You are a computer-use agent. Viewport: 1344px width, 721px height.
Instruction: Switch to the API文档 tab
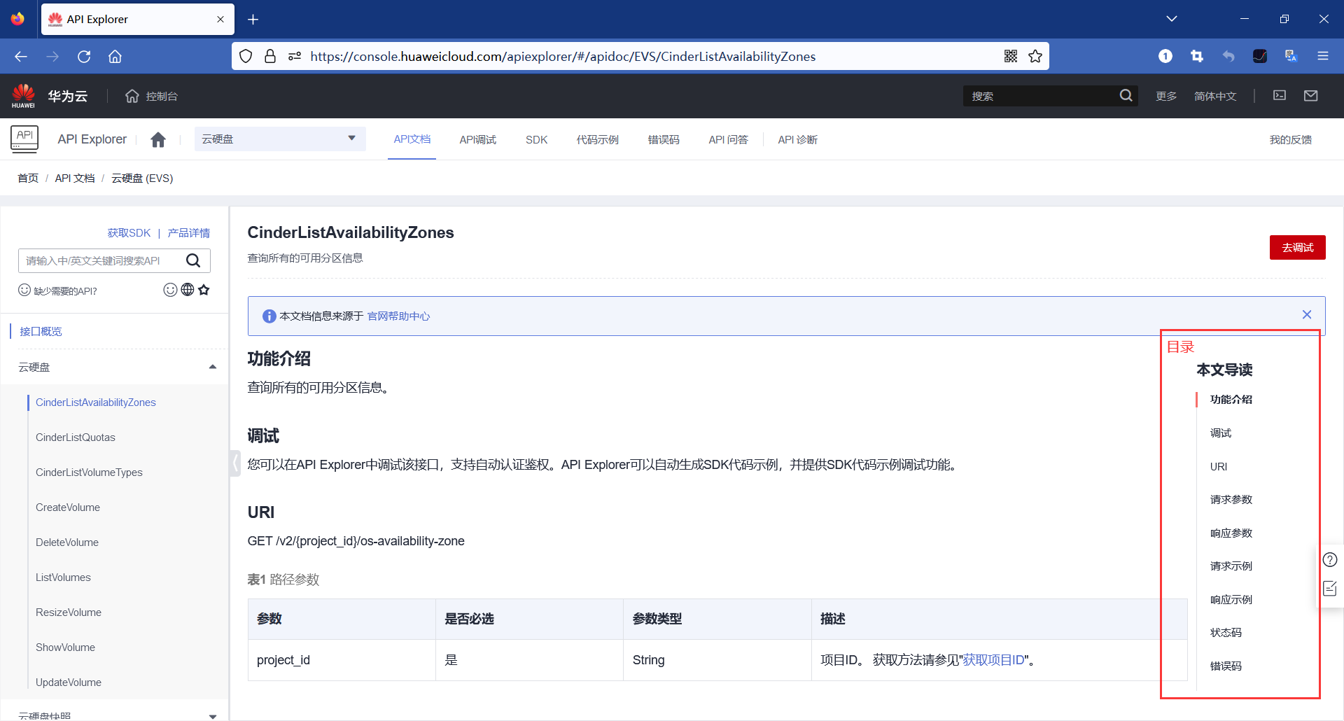[x=412, y=139]
